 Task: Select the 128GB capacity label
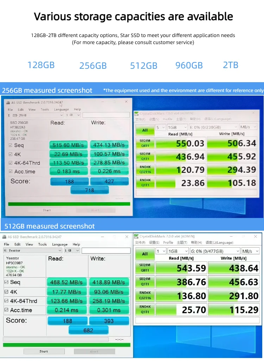tap(41, 65)
